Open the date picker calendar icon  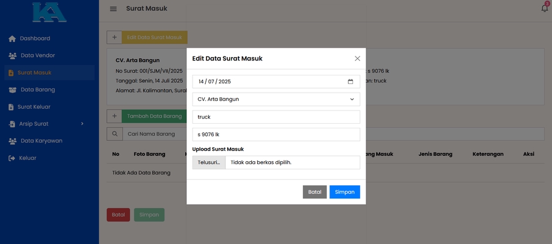[x=350, y=82]
